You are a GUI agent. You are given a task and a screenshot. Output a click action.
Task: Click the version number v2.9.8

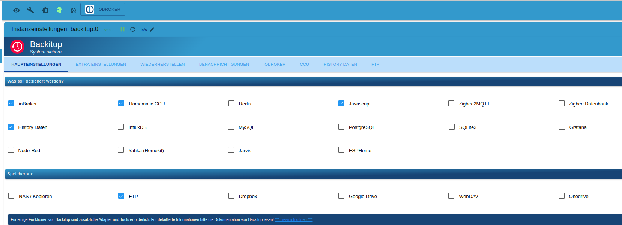[x=109, y=30]
